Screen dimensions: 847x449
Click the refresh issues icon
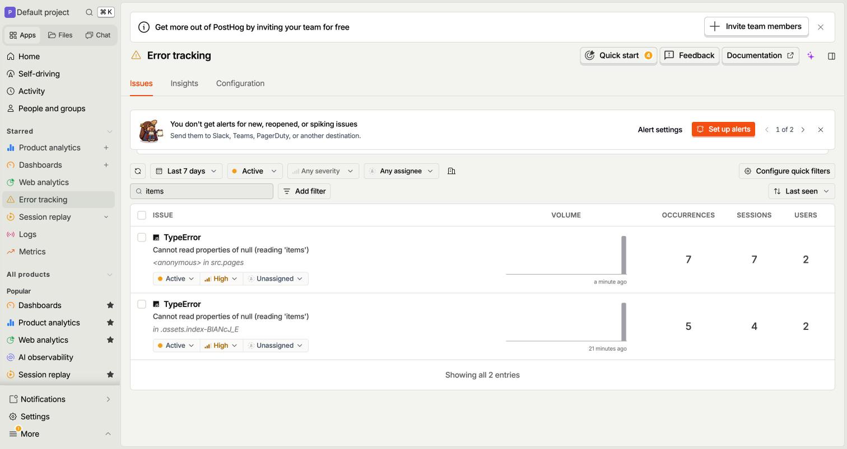tap(138, 171)
